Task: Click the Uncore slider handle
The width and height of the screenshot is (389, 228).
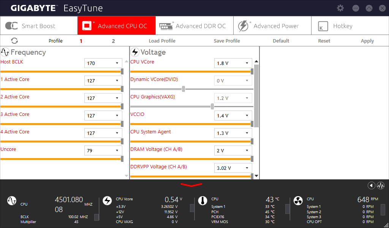Action: tap(122, 159)
